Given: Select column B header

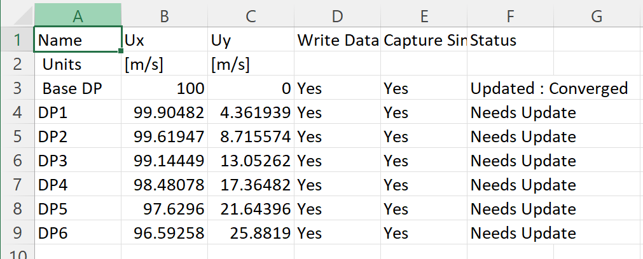Looking at the screenshot, I should [x=164, y=15].
